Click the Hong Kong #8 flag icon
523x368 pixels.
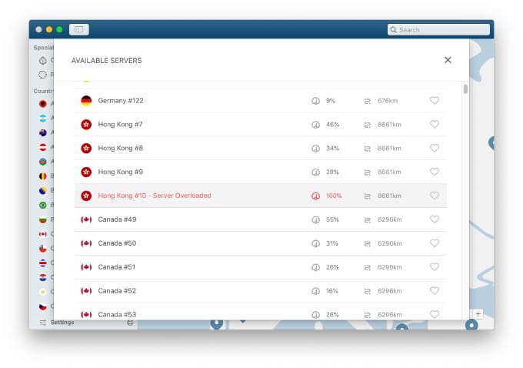[86, 148]
